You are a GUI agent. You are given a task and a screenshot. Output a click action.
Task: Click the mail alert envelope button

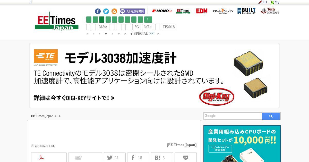point(85,157)
